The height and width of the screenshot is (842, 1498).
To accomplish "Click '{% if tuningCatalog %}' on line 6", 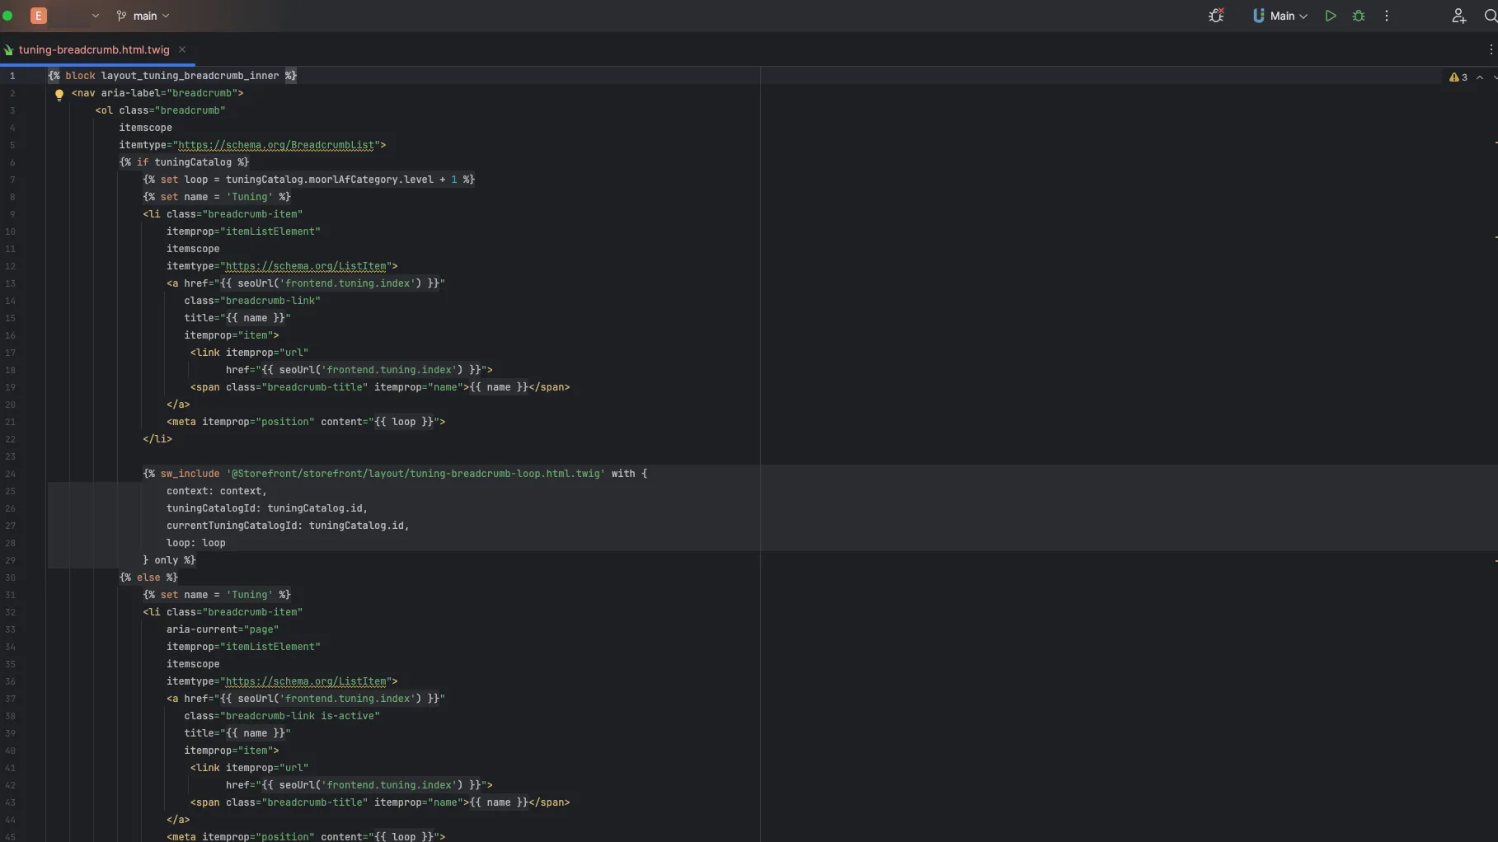I will click(x=184, y=162).
